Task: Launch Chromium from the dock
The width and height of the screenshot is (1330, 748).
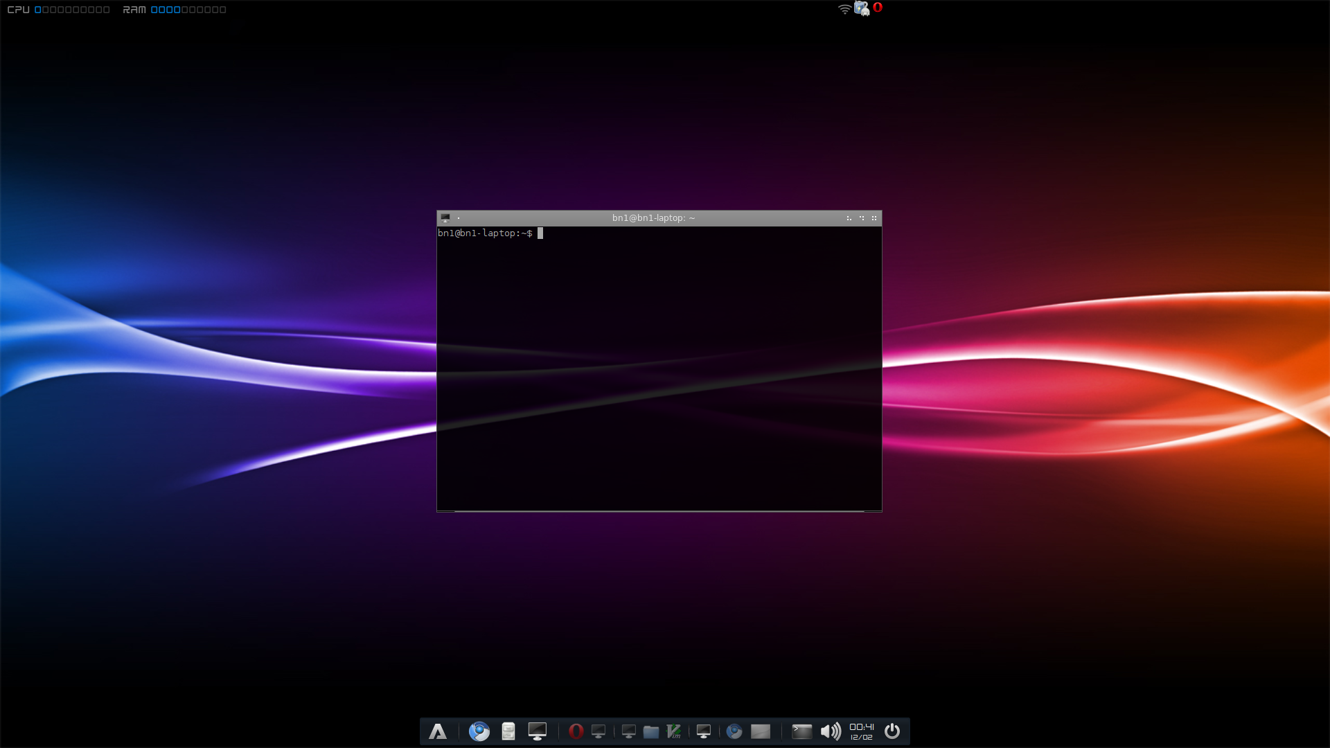Action: pyautogui.click(x=479, y=731)
